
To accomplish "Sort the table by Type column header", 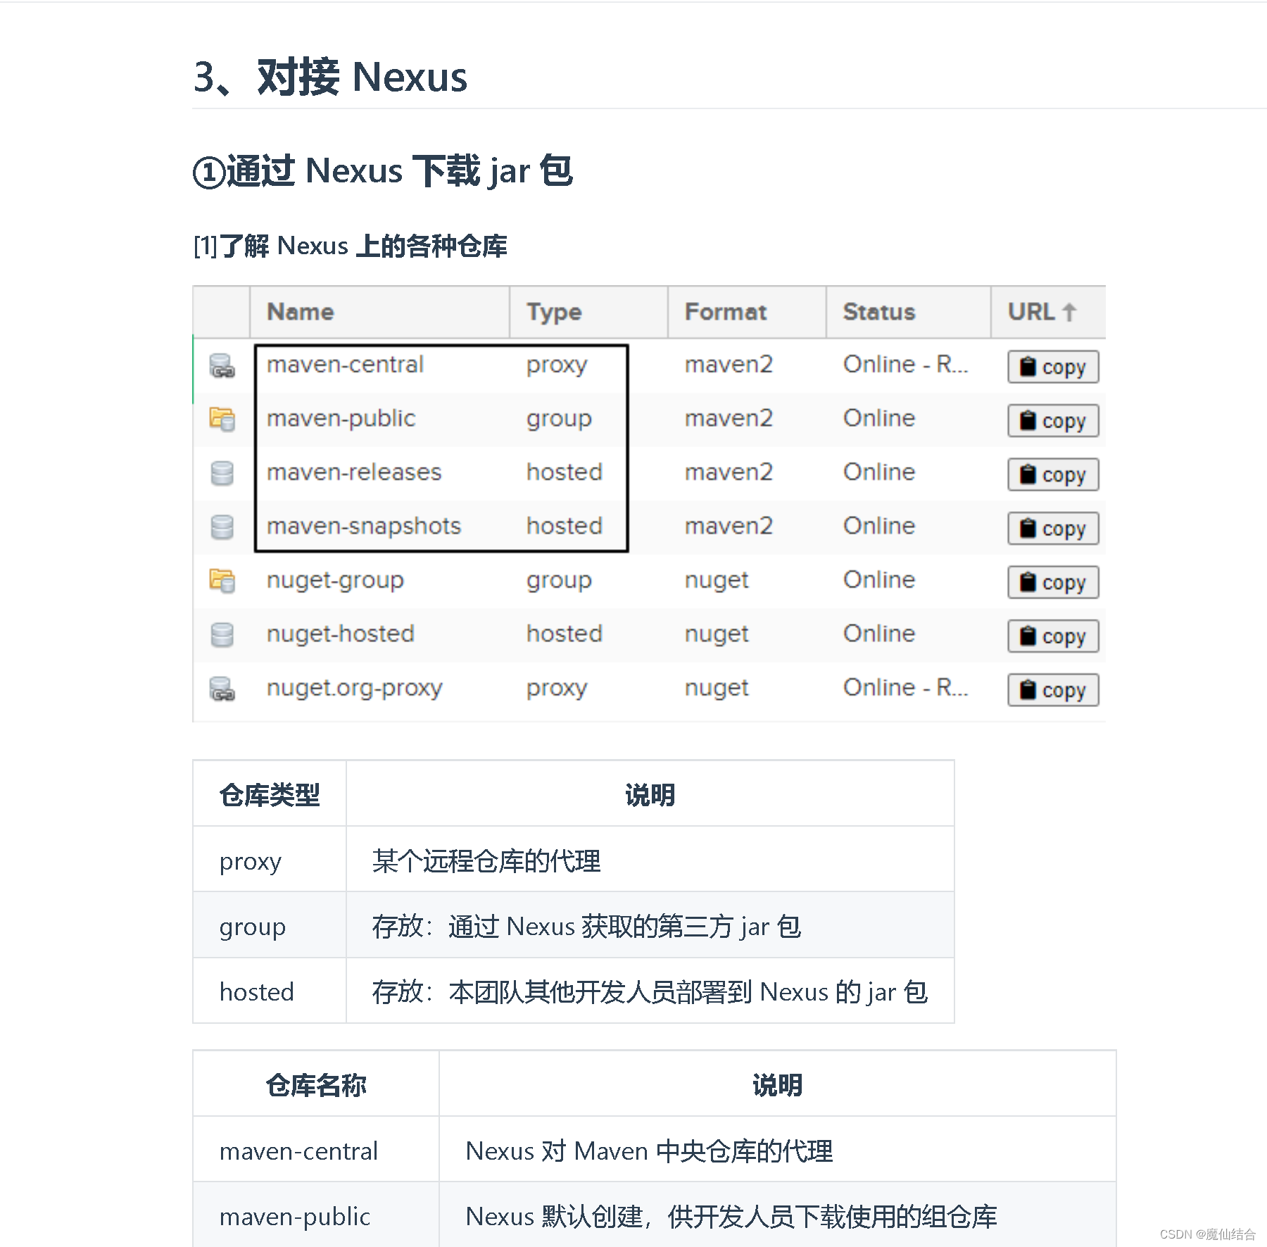I will [x=589, y=312].
